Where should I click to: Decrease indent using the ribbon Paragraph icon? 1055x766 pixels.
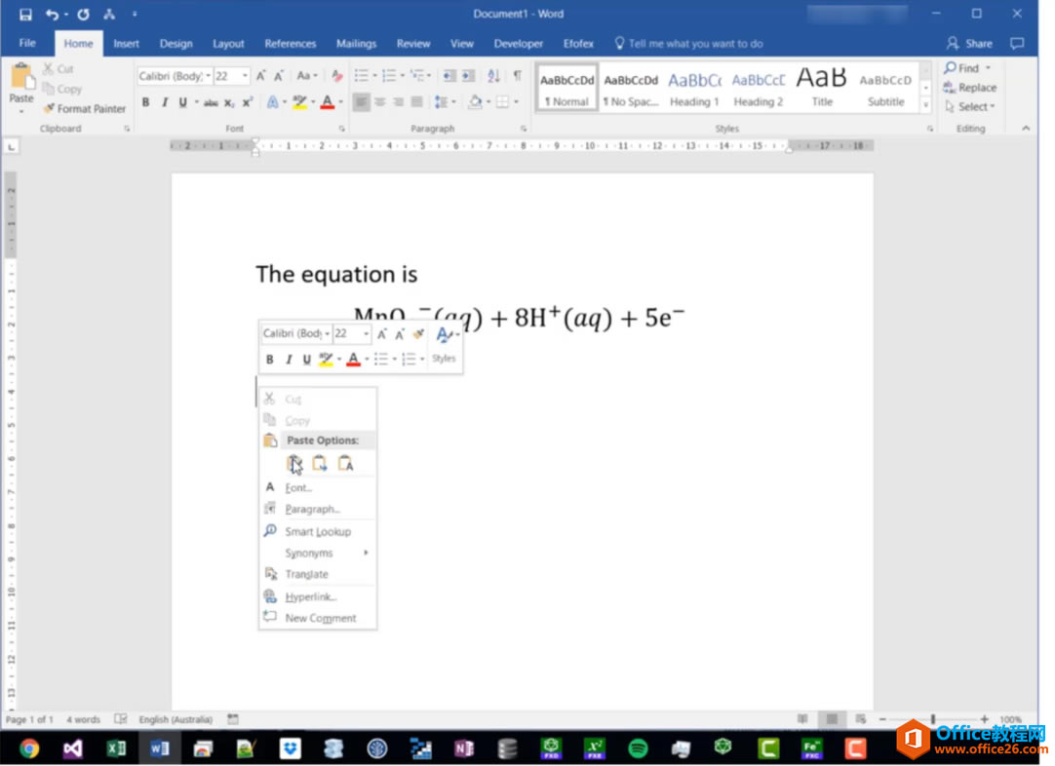(x=449, y=76)
